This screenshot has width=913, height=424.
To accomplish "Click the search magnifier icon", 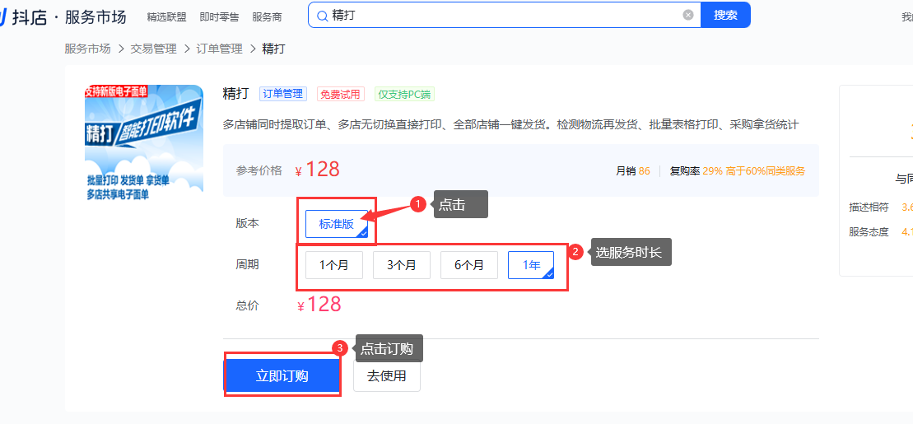I will [322, 16].
